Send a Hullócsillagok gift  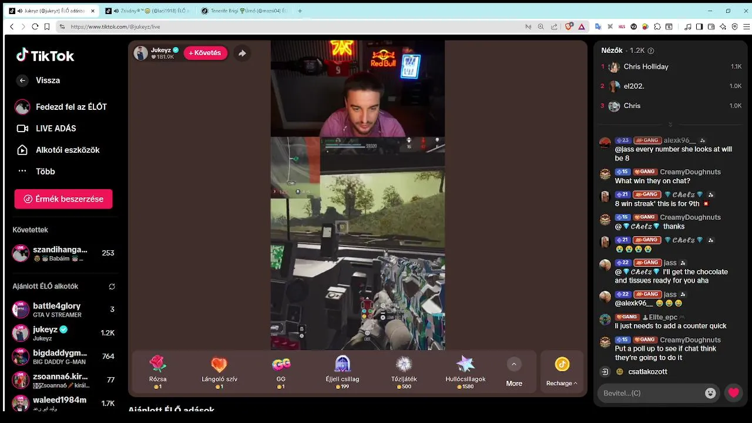pyautogui.click(x=465, y=372)
